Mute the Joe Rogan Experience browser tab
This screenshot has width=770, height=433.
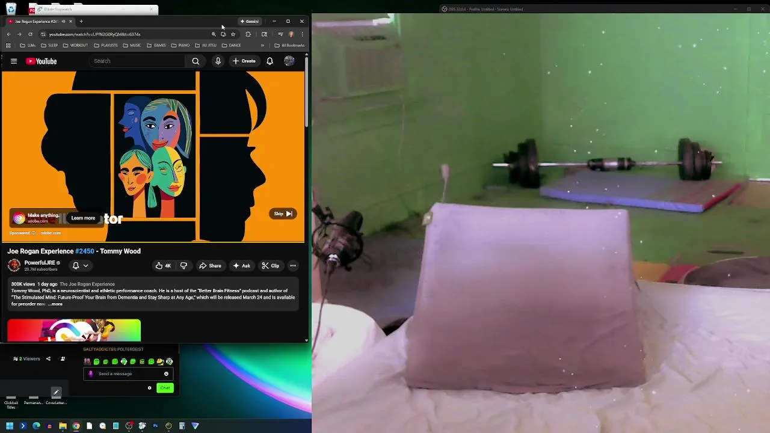[x=63, y=21]
